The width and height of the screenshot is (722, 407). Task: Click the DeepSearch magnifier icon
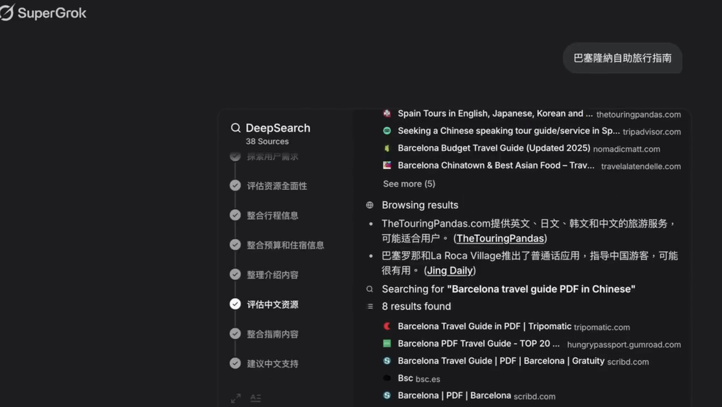tap(236, 128)
